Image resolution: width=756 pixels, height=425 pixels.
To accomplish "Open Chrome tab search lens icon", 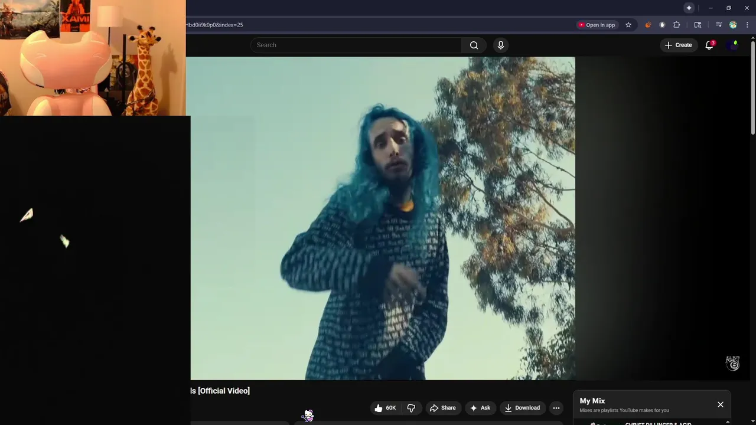I will click(698, 25).
